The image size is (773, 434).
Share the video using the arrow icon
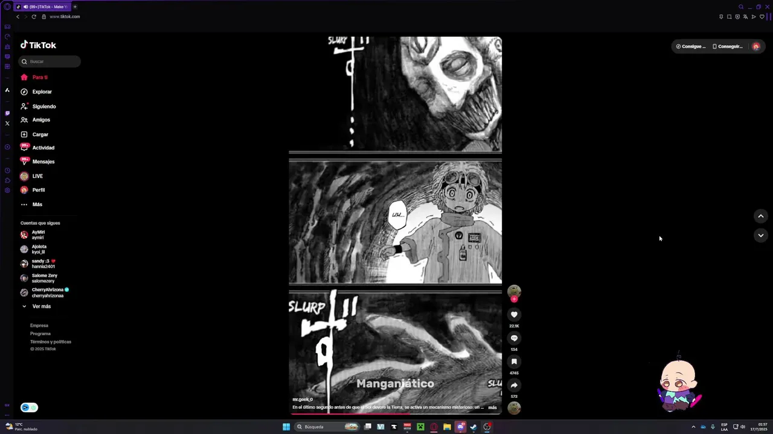tap(514, 385)
